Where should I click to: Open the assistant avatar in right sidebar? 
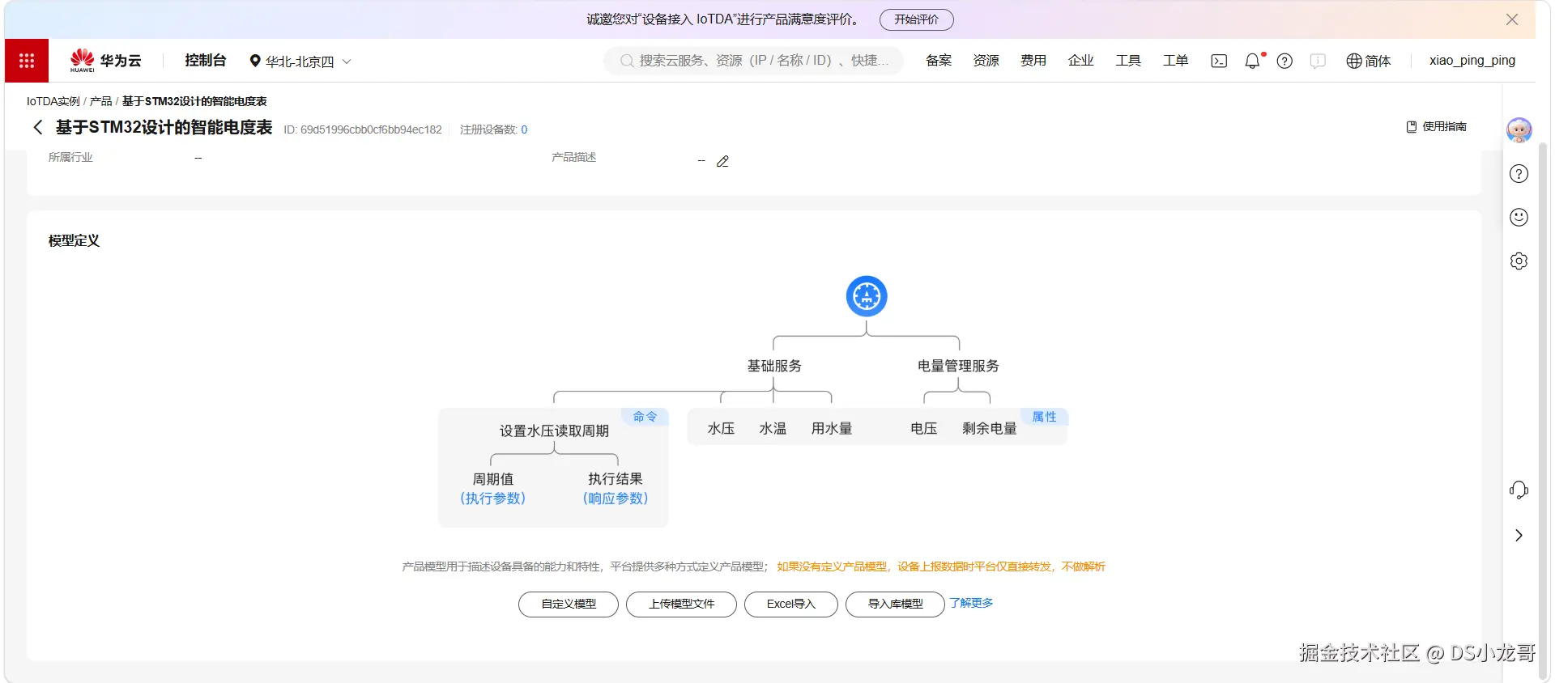[x=1519, y=129]
